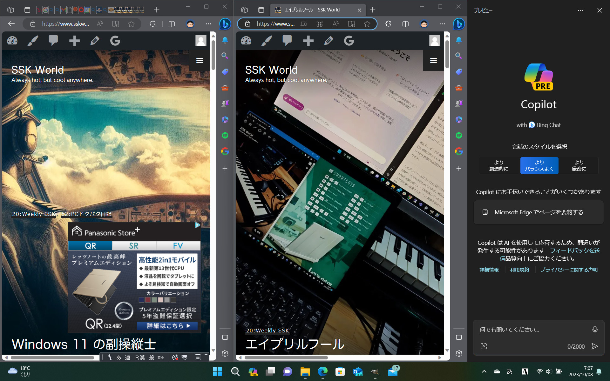
Task: Open Copilot panel three-dot options menu
Action: [x=580, y=10]
